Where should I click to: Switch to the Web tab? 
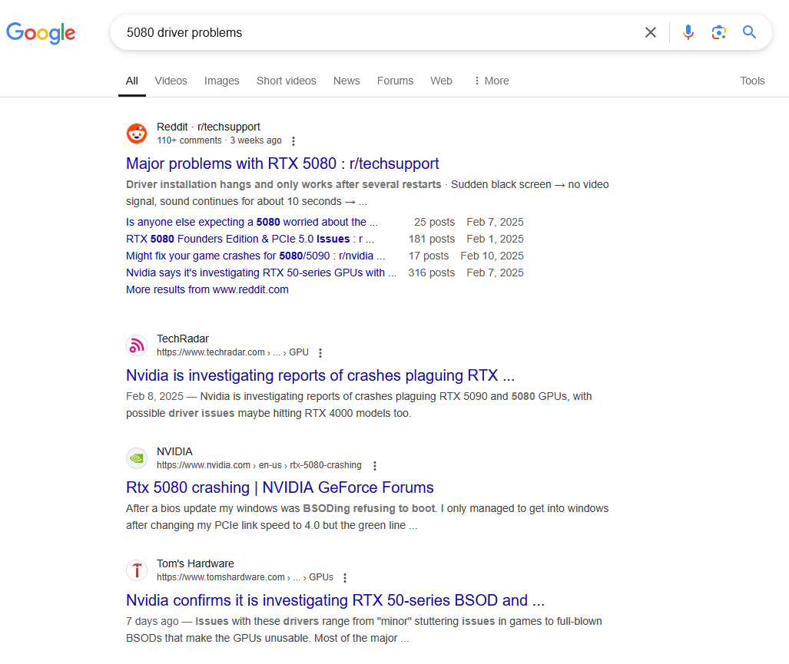pos(441,81)
